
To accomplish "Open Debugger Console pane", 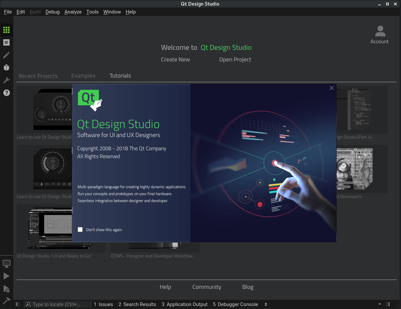I will [x=235, y=304].
